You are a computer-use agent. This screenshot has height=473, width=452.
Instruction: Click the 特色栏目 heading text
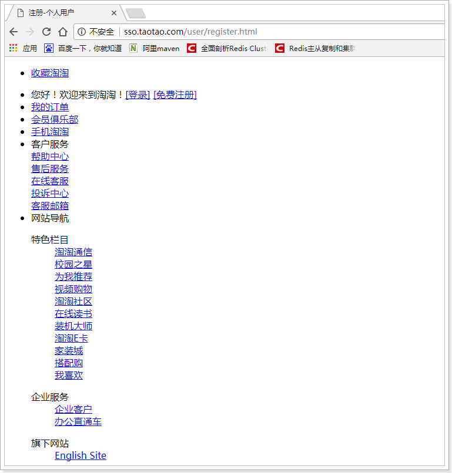pos(50,240)
